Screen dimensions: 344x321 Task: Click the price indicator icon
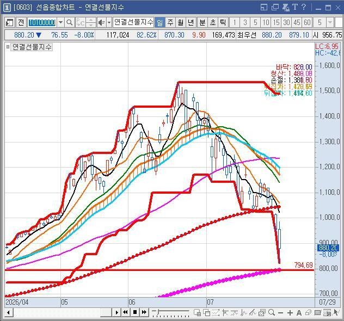[225, 313]
